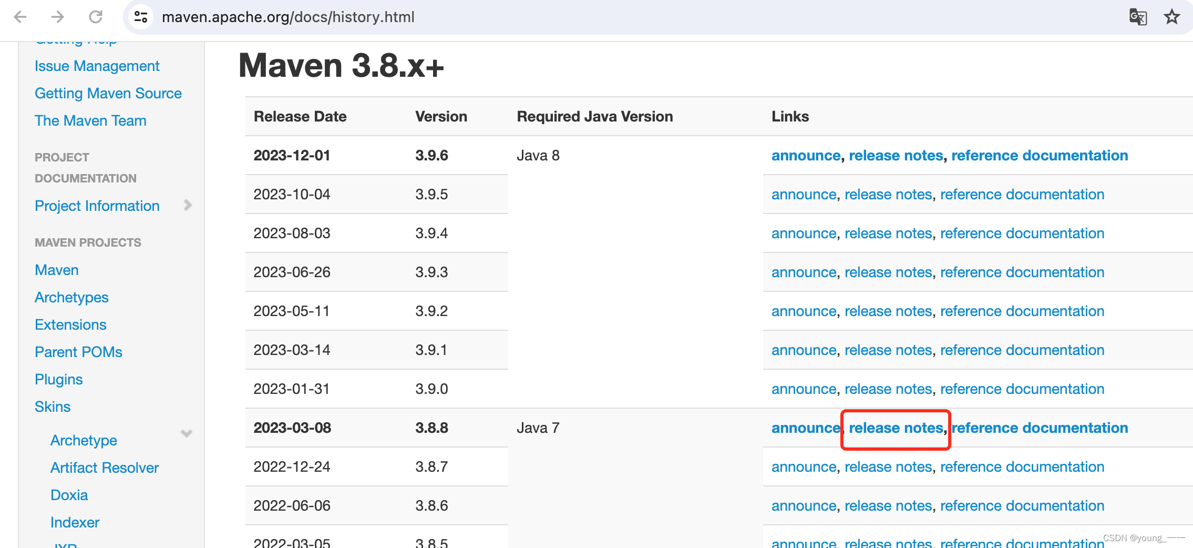Open release notes for version 3.8.6

pos(888,506)
